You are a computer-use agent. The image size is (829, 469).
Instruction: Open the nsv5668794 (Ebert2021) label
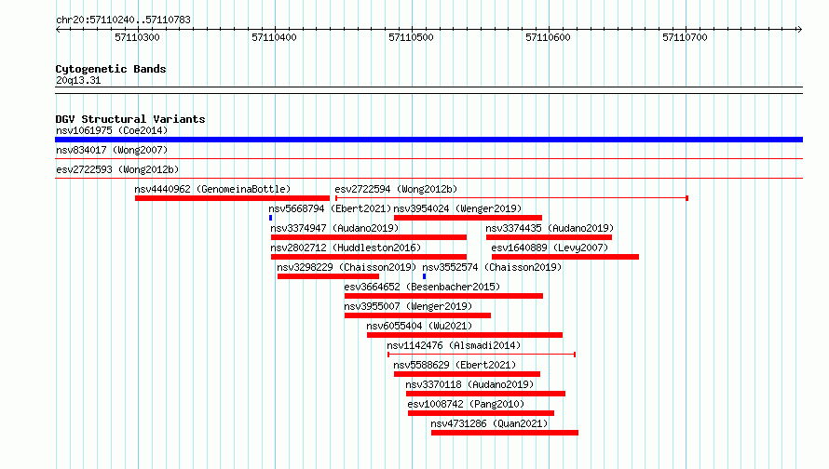[x=330, y=208]
